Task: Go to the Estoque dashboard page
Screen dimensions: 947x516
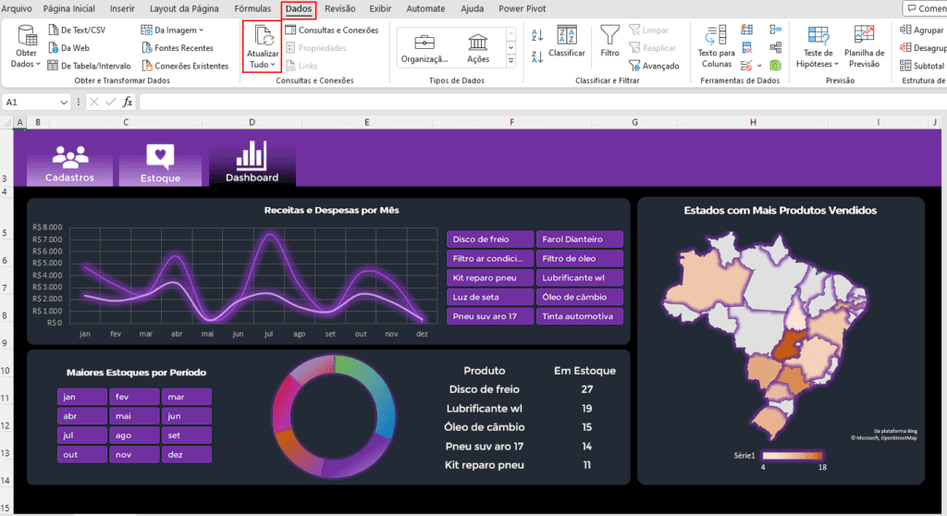Action: 160,164
